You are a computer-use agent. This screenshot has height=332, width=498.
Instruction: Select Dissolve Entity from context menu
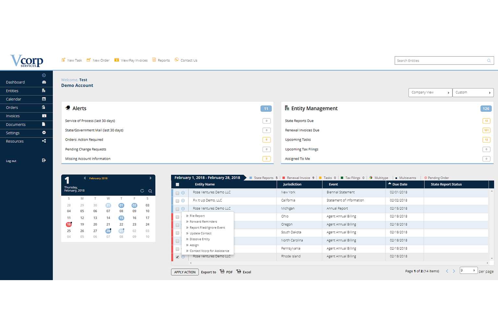(x=200, y=239)
